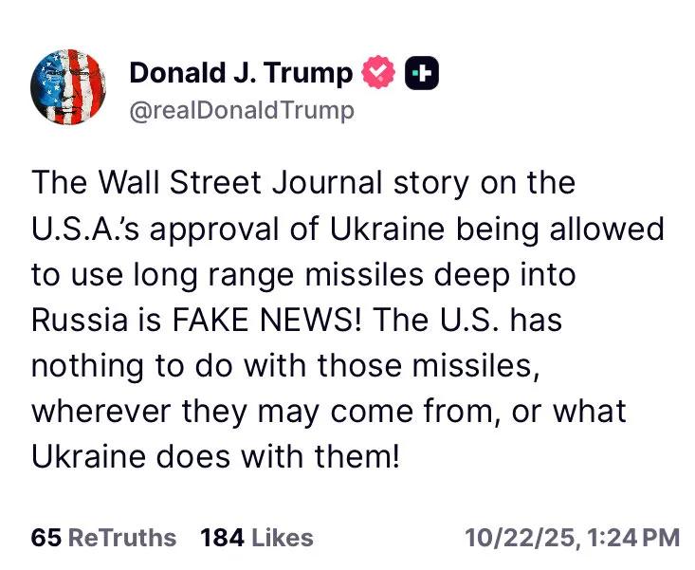Click the number 65 before ReTruths
Screen dimensions: 695x570
[46, 538]
